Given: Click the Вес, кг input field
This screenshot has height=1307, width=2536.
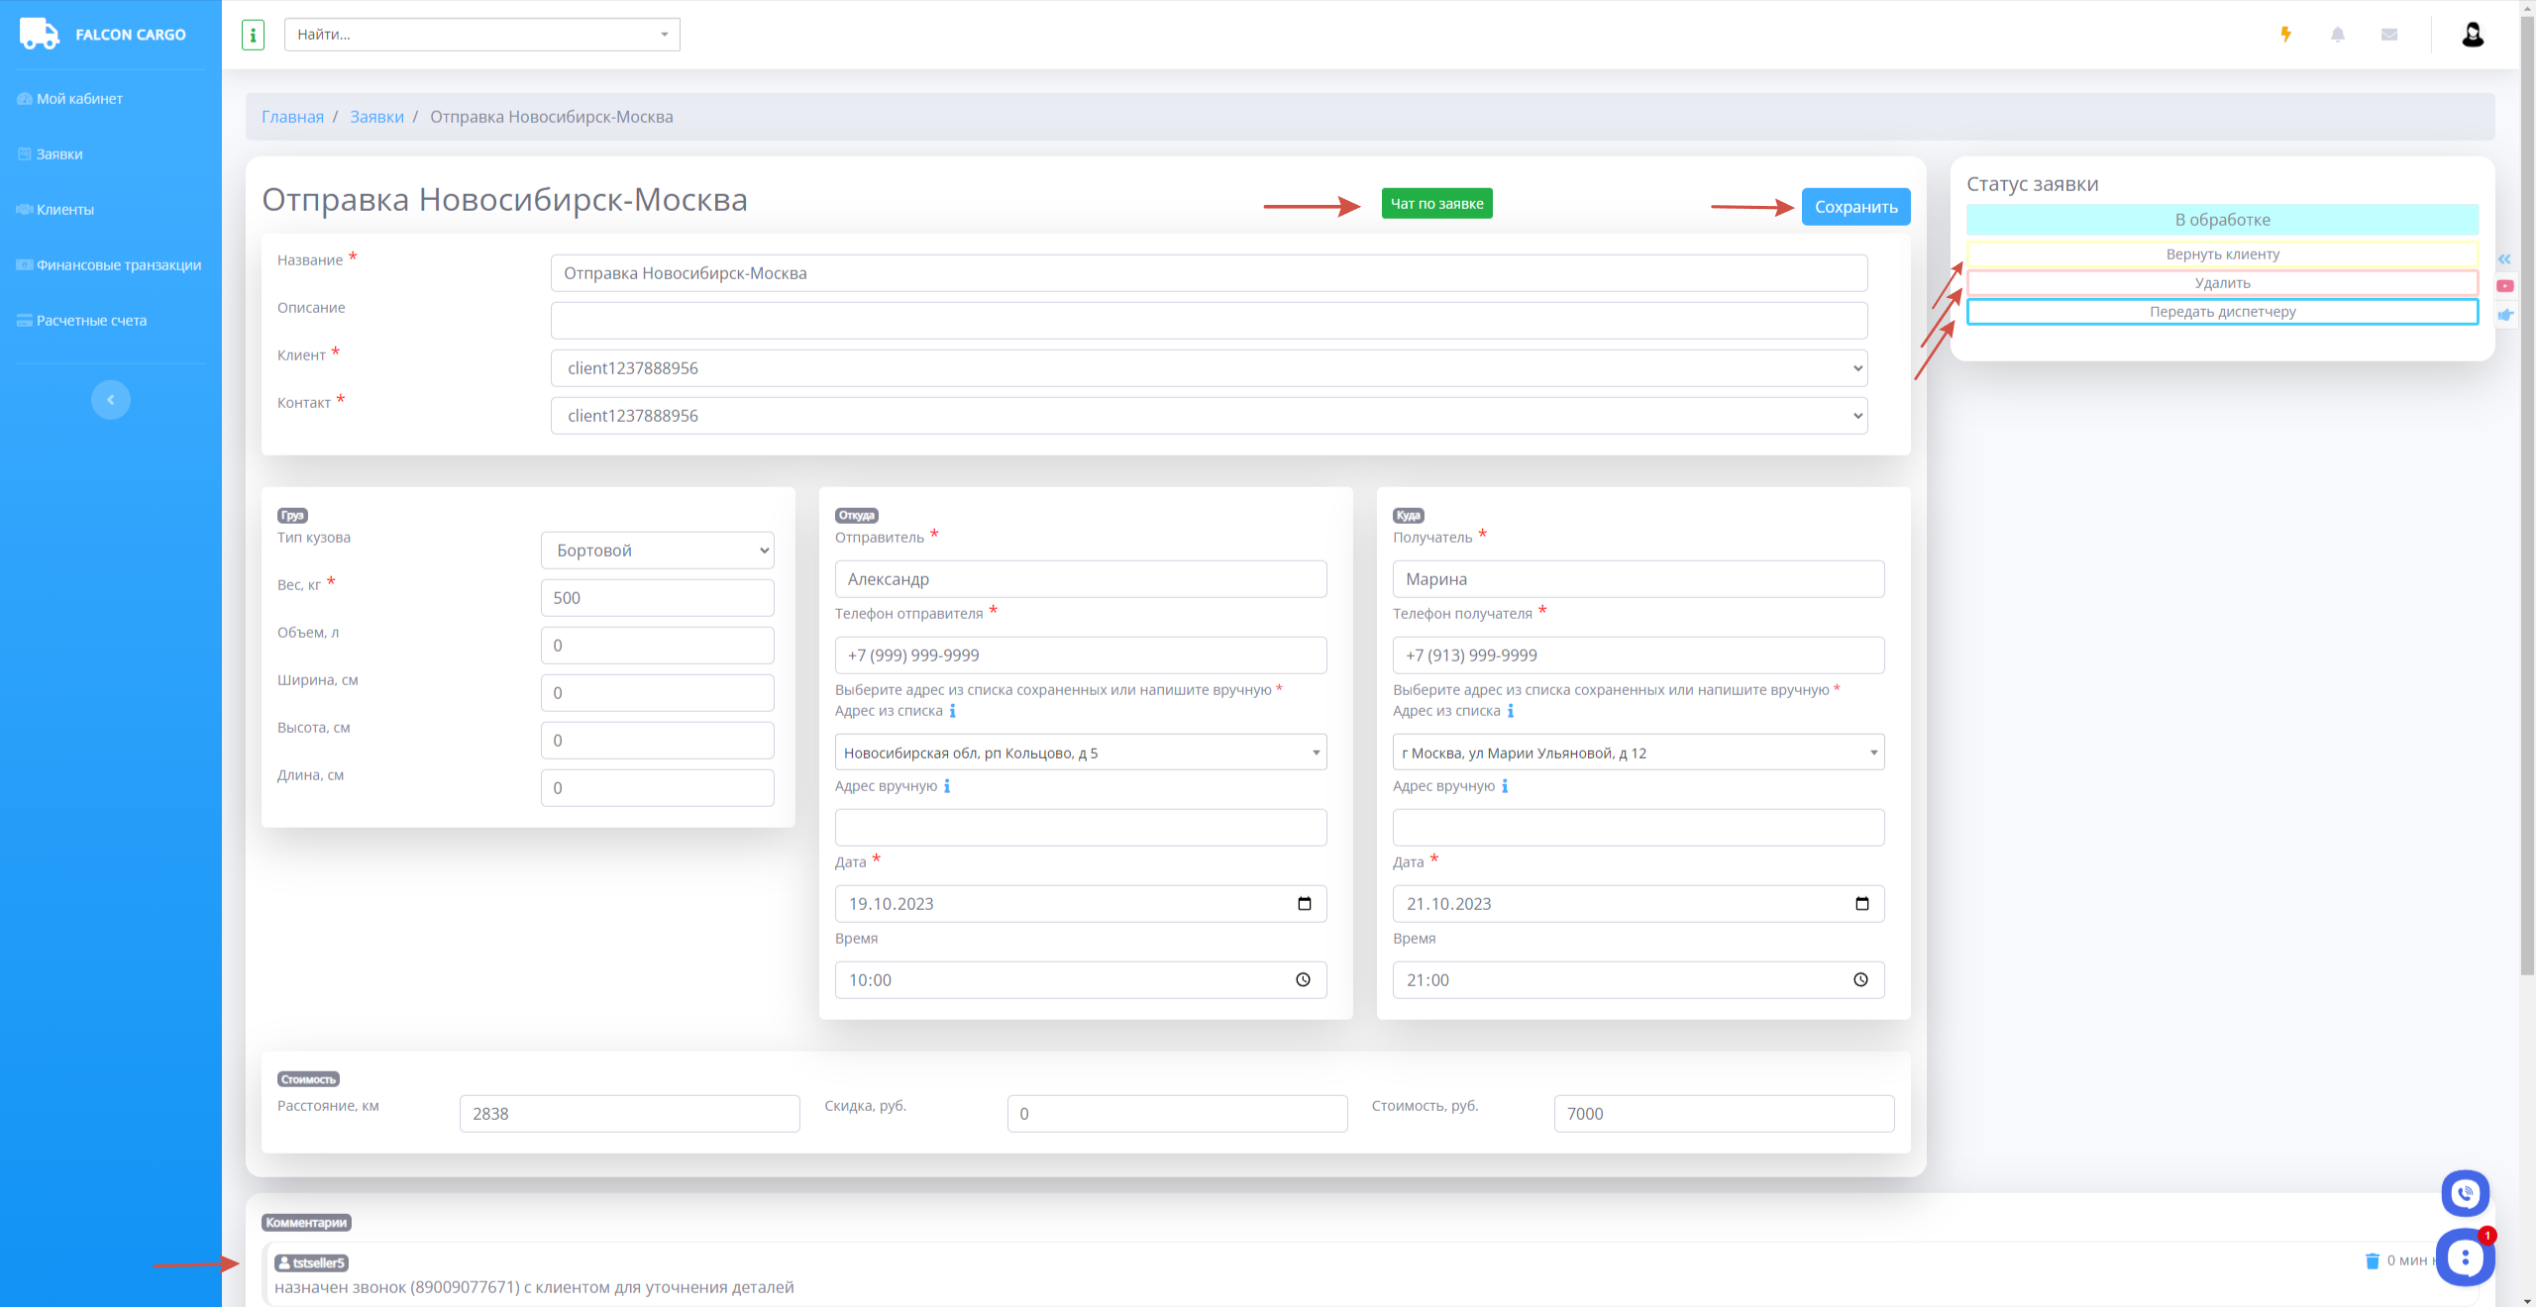Looking at the screenshot, I should point(657,598).
